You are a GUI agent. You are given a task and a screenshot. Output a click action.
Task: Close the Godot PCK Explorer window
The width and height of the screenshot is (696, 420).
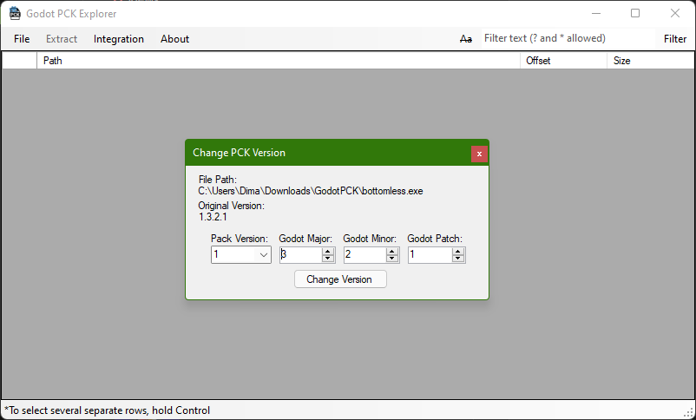point(674,13)
